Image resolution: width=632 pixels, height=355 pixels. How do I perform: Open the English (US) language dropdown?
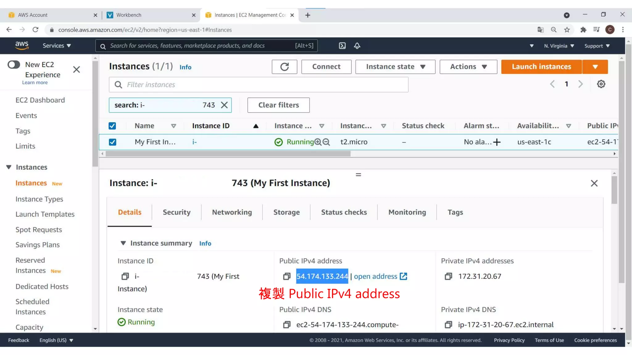(56, 340)
